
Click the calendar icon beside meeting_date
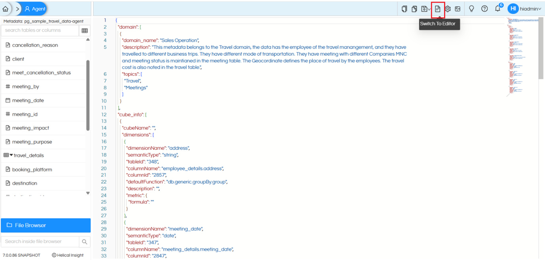click(x=8, y=100)
